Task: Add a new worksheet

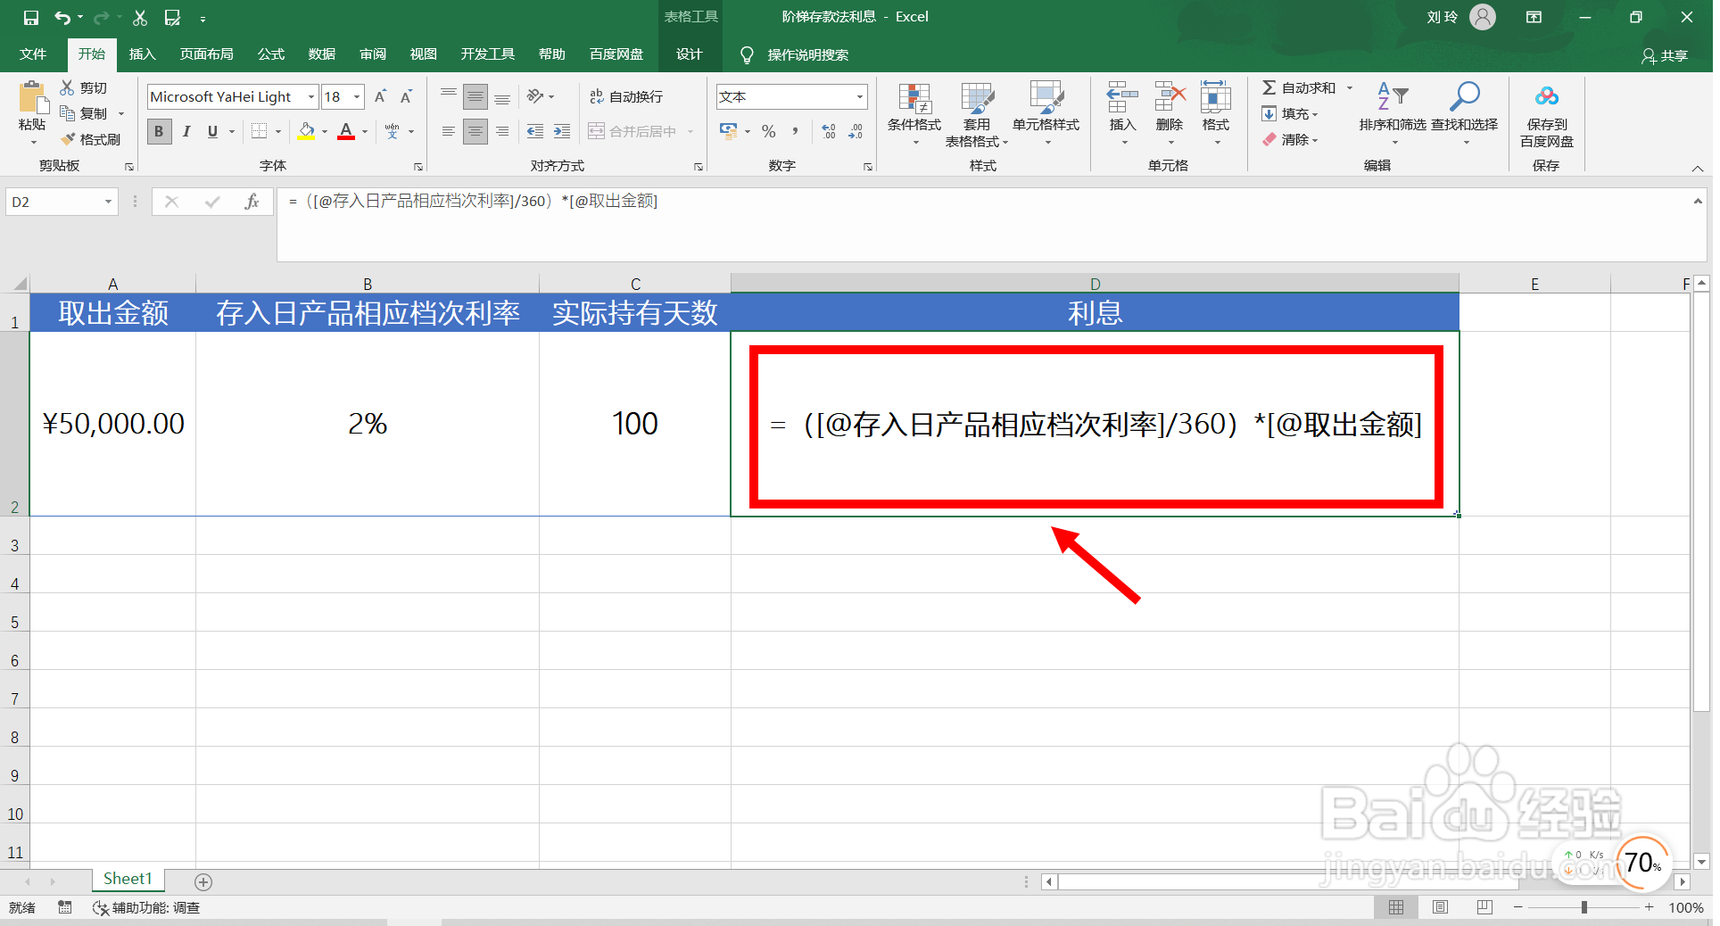Action: tap(203, 881)
